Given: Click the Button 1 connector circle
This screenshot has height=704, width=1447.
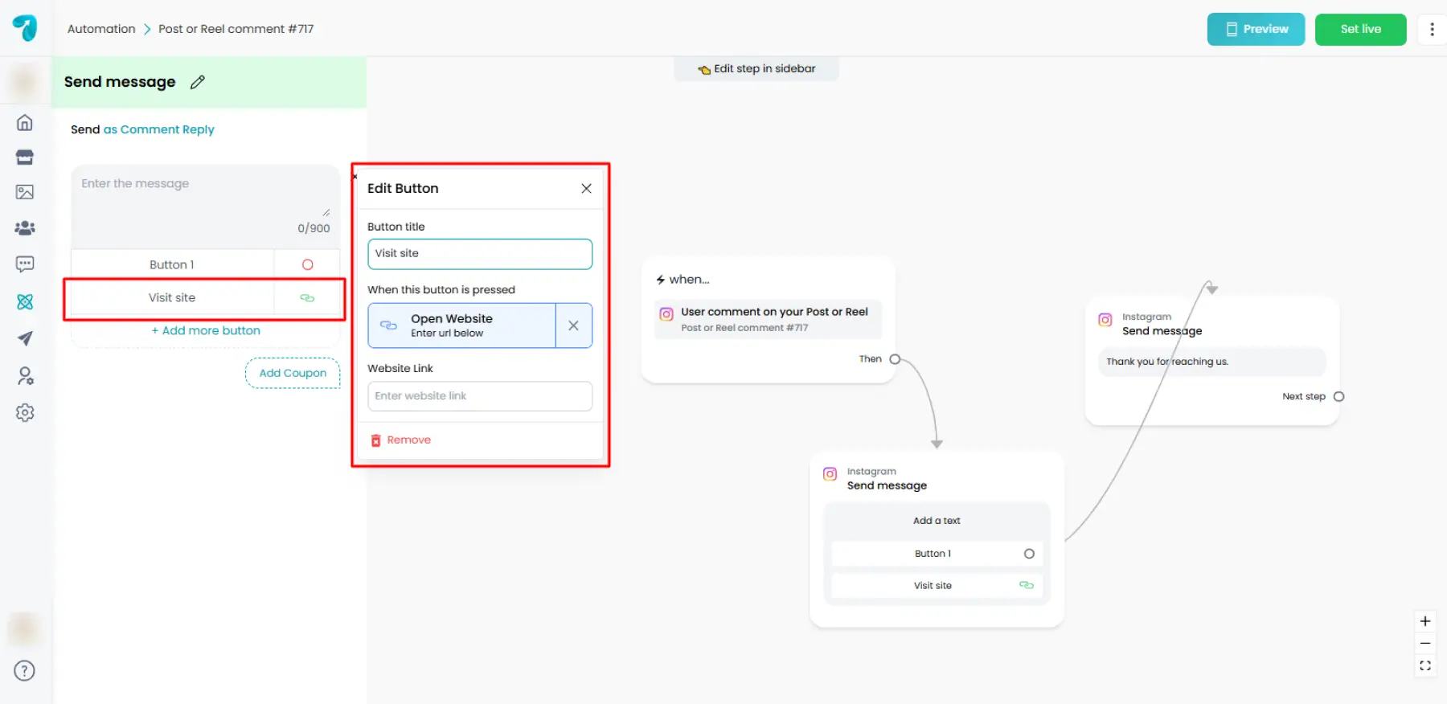Looking at the screenshot, I should pos(1029,554).
